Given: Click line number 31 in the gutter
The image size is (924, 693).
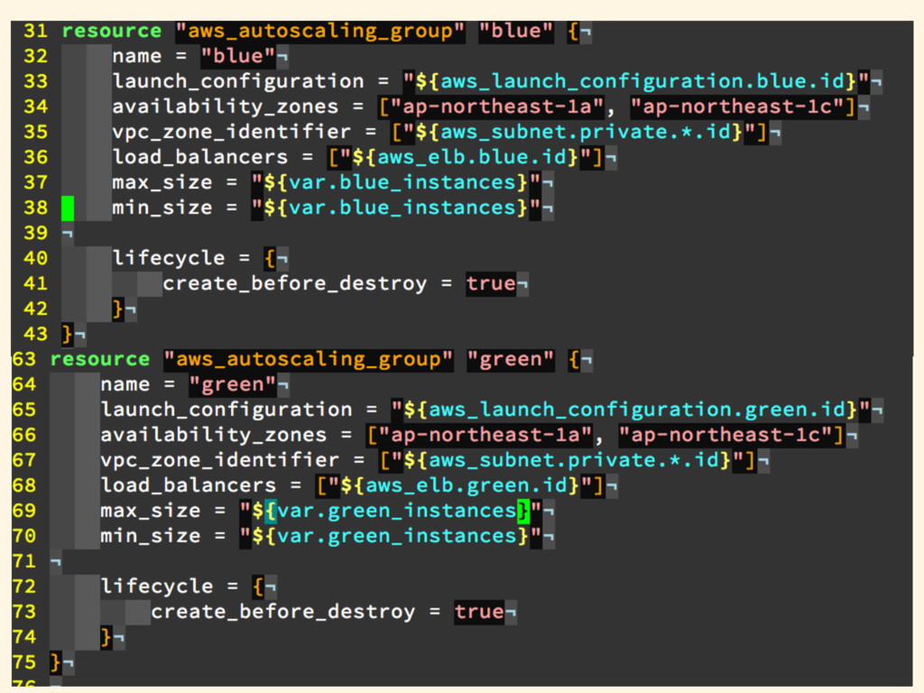Looking at the screenshot, I should click(x=35, y=31).
